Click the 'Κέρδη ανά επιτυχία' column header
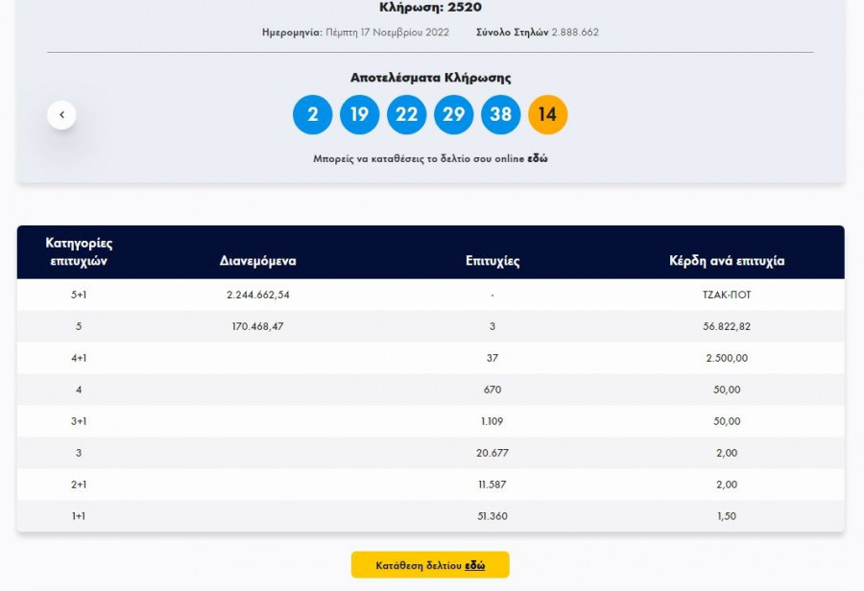 point(727,261)
